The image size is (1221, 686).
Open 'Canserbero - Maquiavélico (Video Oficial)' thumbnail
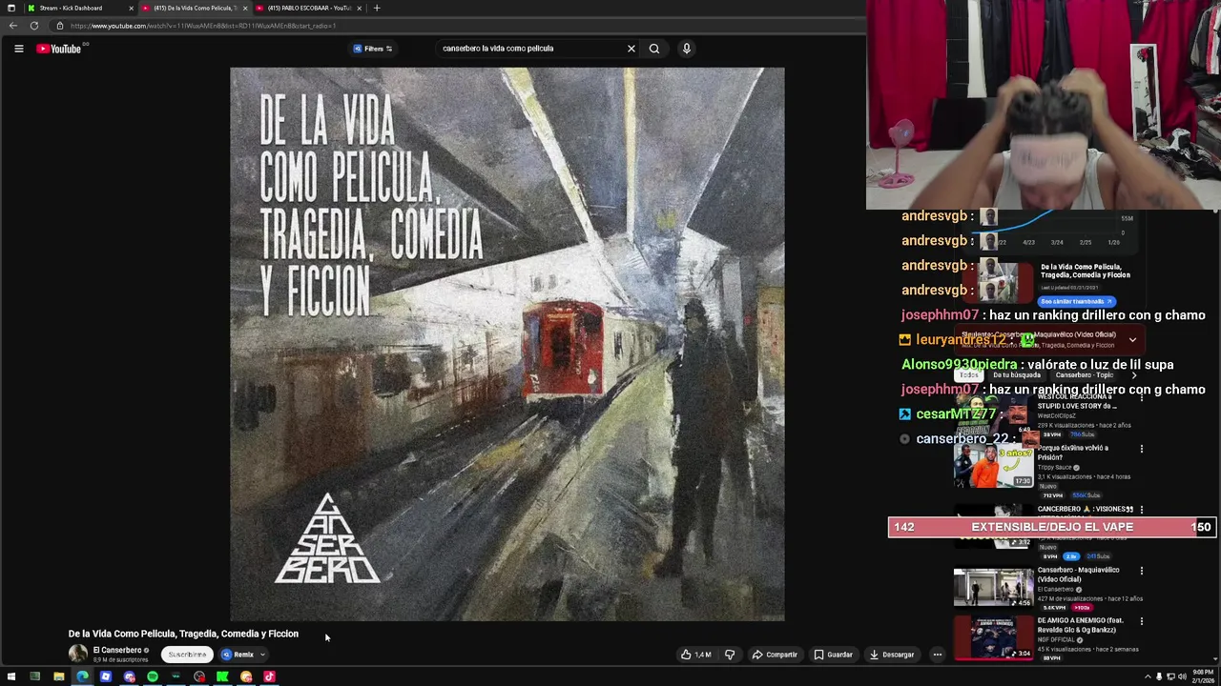[x=993, y=588]
